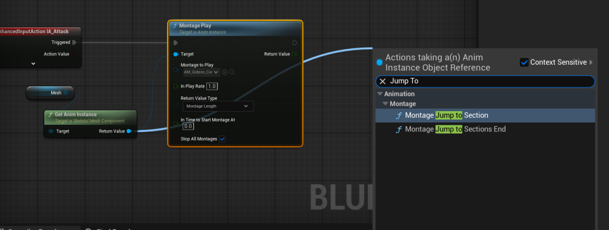Click the Mesh variable output pin

click(65, 93)
